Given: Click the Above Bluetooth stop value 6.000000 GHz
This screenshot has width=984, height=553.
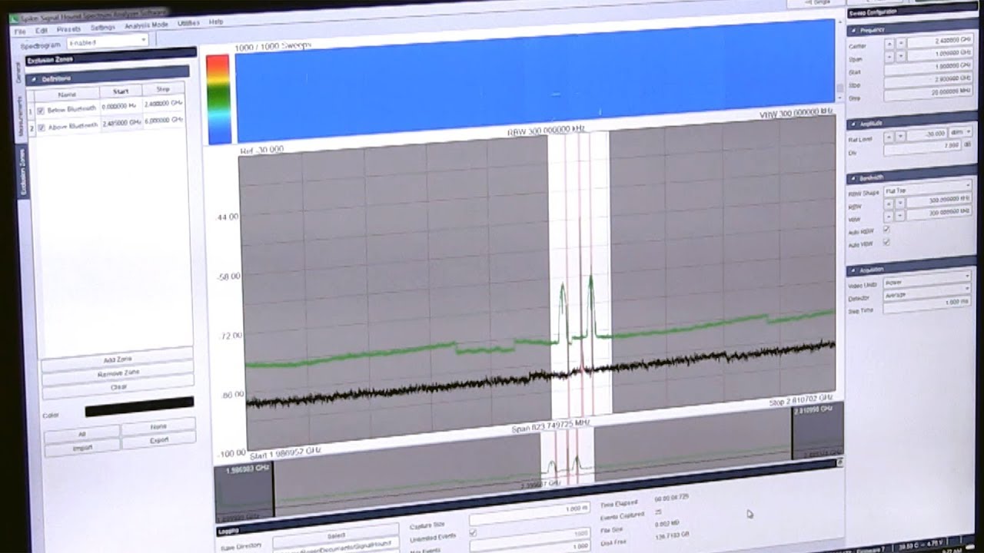Looking at the screenshot, I should pos(163,120).
